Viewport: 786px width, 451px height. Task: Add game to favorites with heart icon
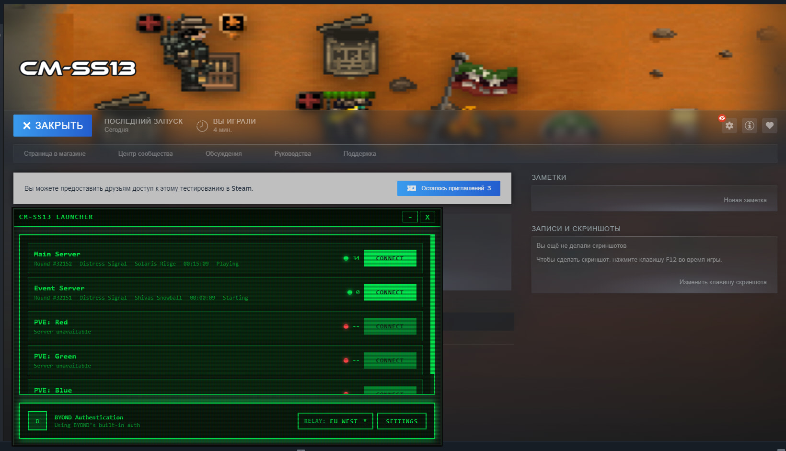[769, 126]
